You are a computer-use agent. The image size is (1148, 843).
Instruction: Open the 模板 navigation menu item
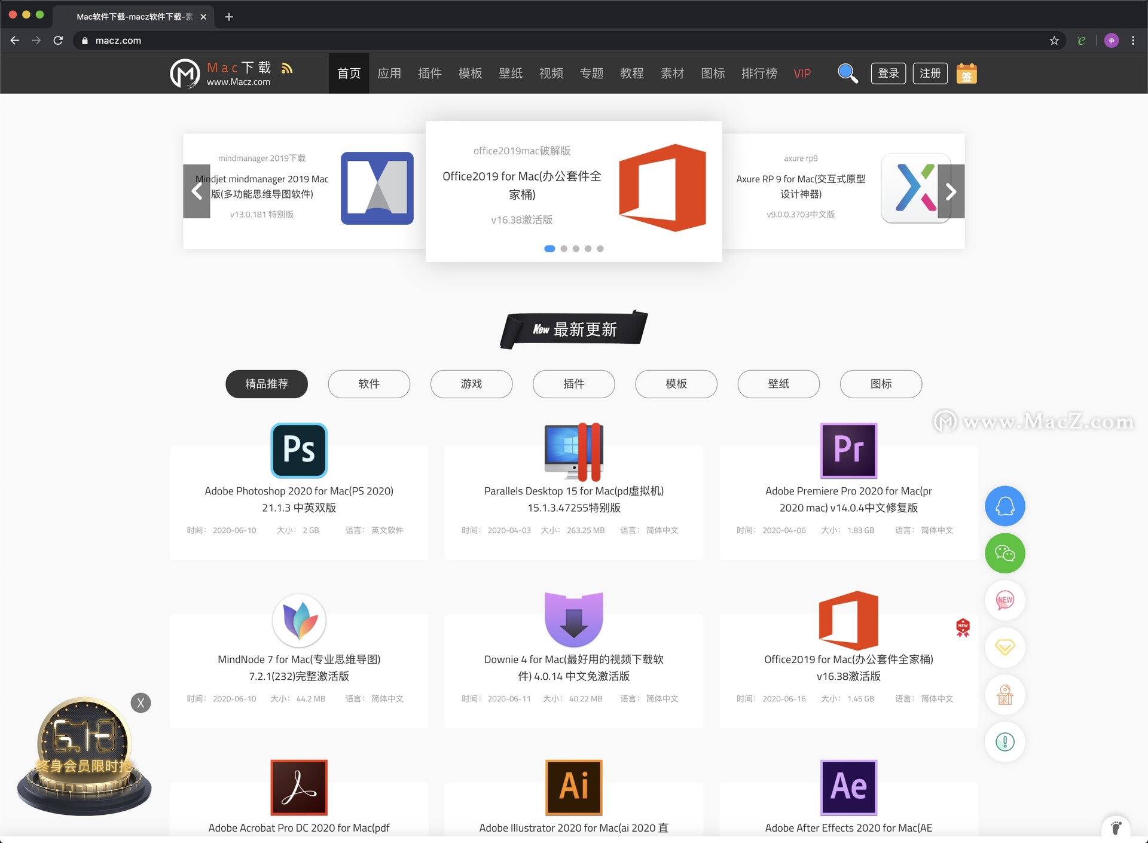(x=471, y=74)
